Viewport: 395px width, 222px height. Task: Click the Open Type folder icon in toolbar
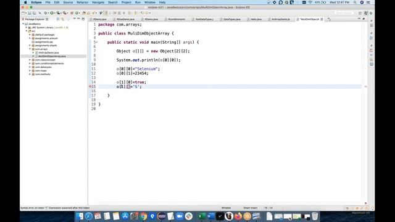tap(84, 13)
